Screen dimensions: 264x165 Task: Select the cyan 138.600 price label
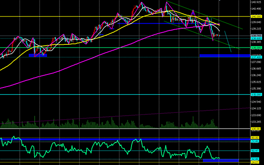click(256, 39)
